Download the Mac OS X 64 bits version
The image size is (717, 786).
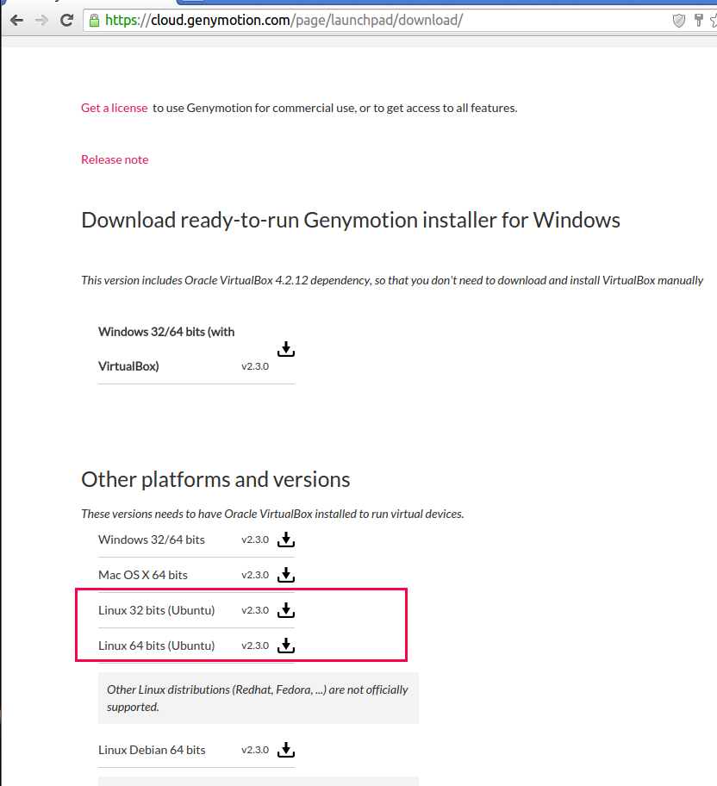286,575
